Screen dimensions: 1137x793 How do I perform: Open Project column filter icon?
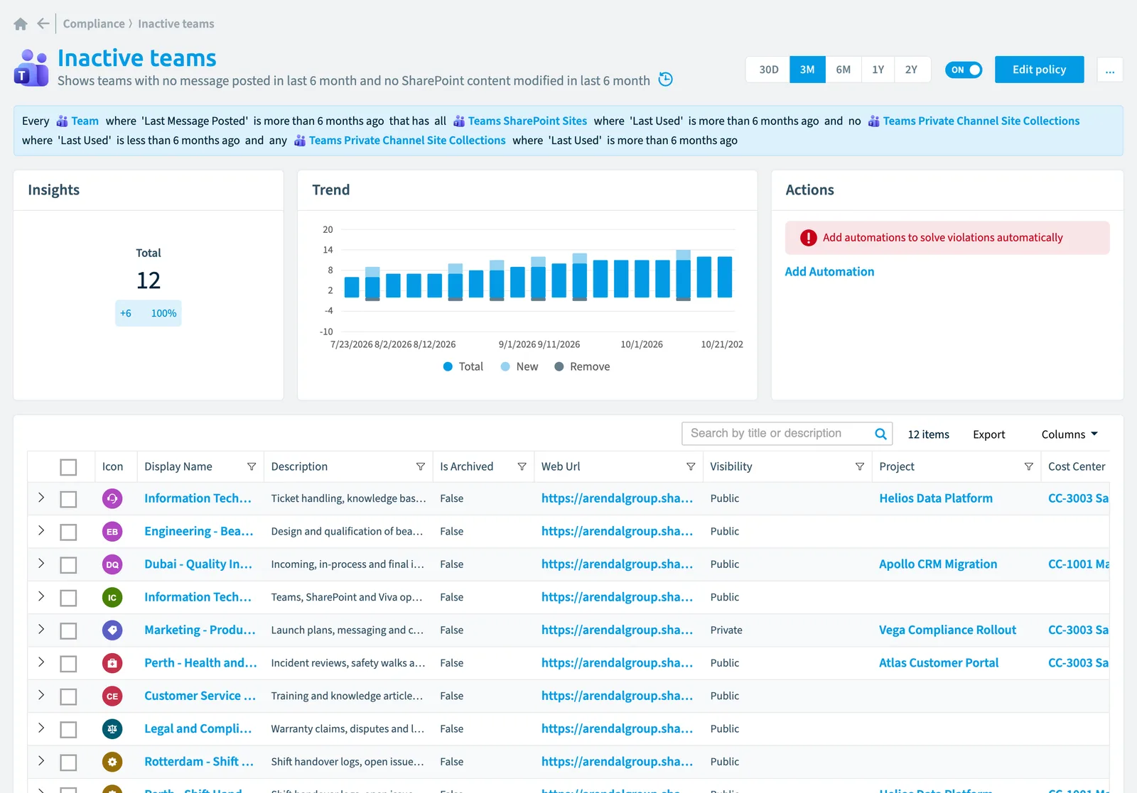coord(1029,466)
